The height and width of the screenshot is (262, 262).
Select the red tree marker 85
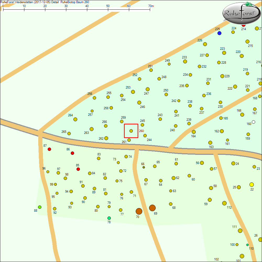click(78, 169)
